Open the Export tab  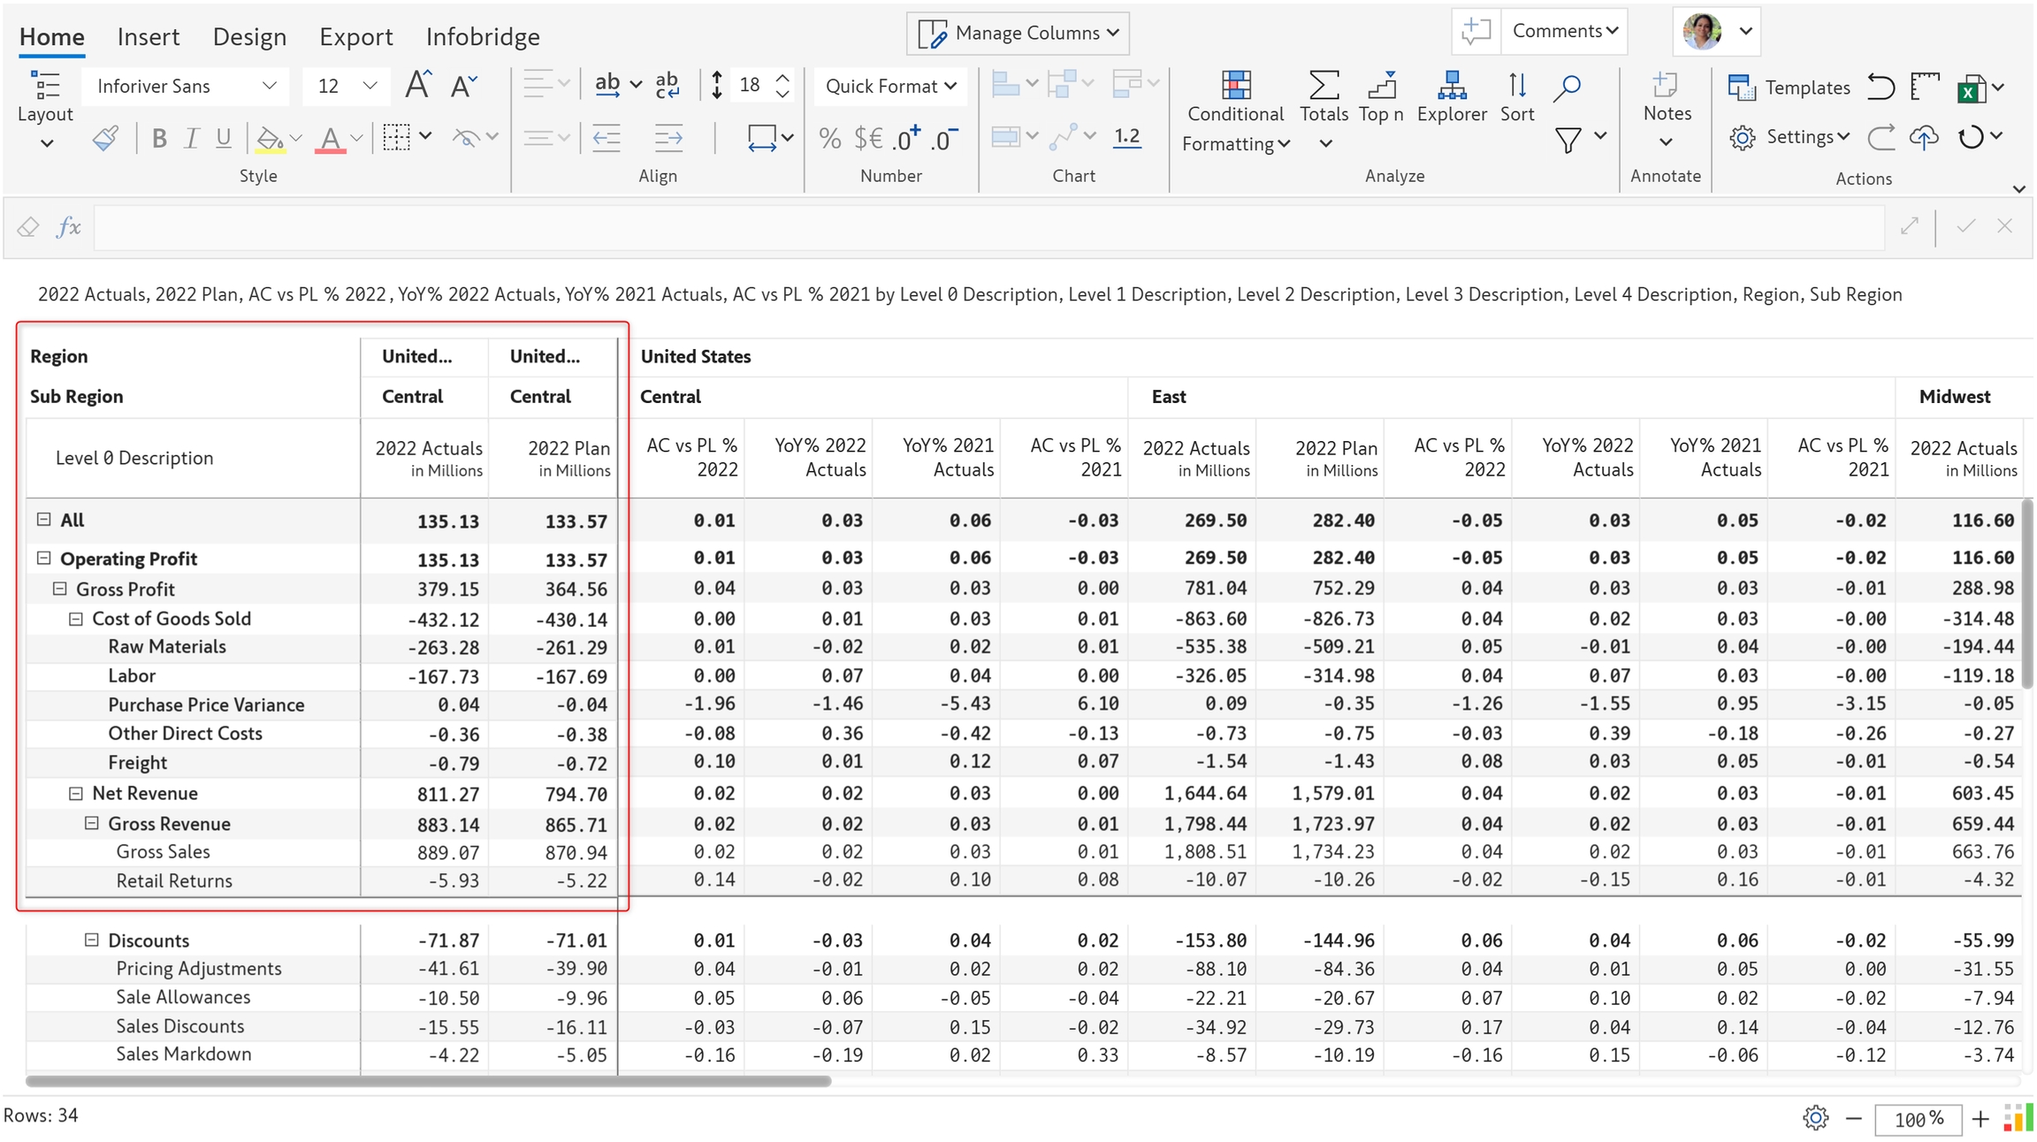355,36
